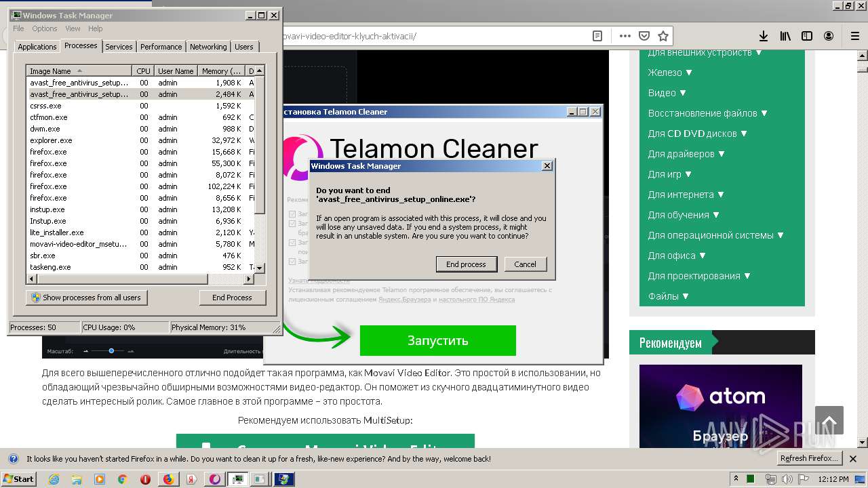Bookmark this page with star icon
The width and height of the screenshot is (868, 488).
pos(663,36)
